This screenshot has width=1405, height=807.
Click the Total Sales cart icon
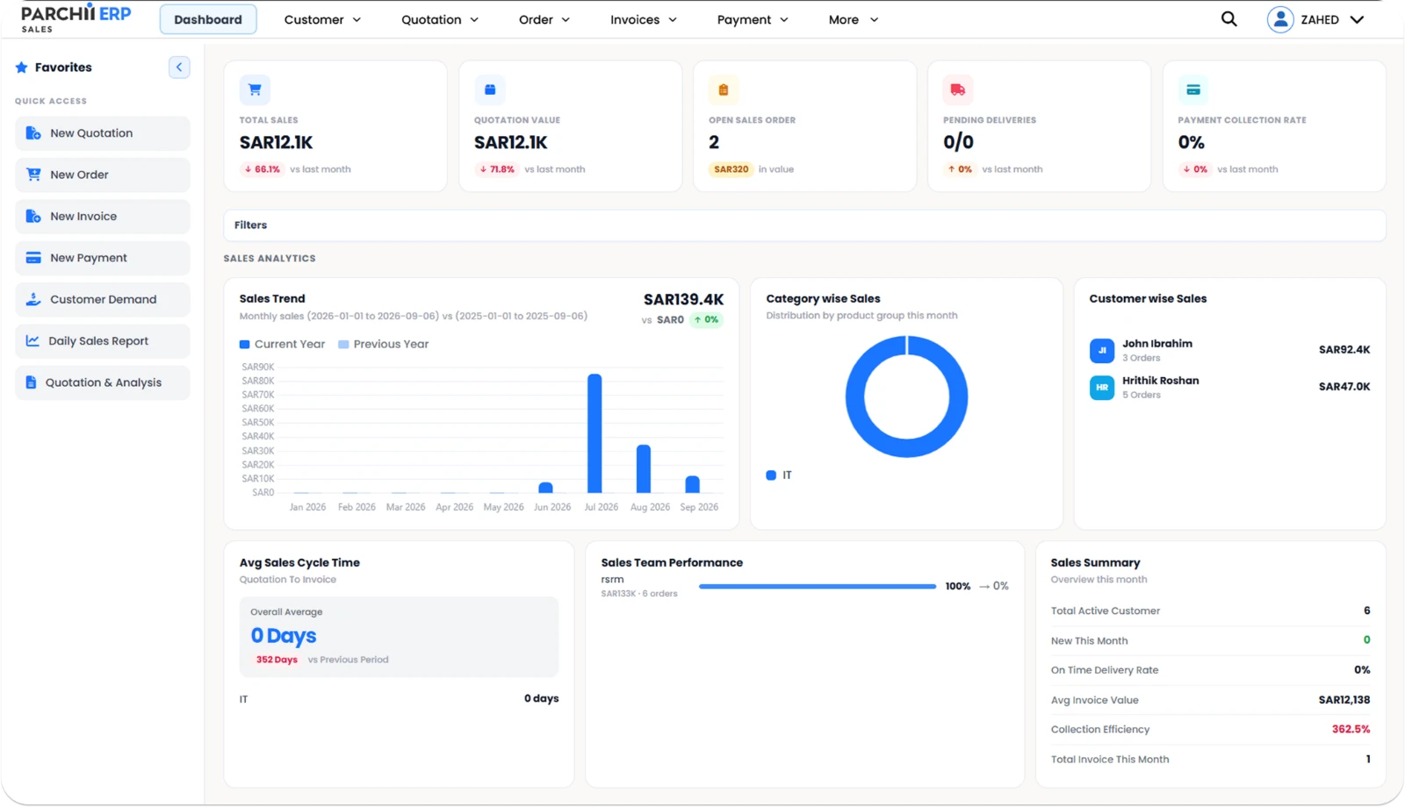click(x=255, y=89)
